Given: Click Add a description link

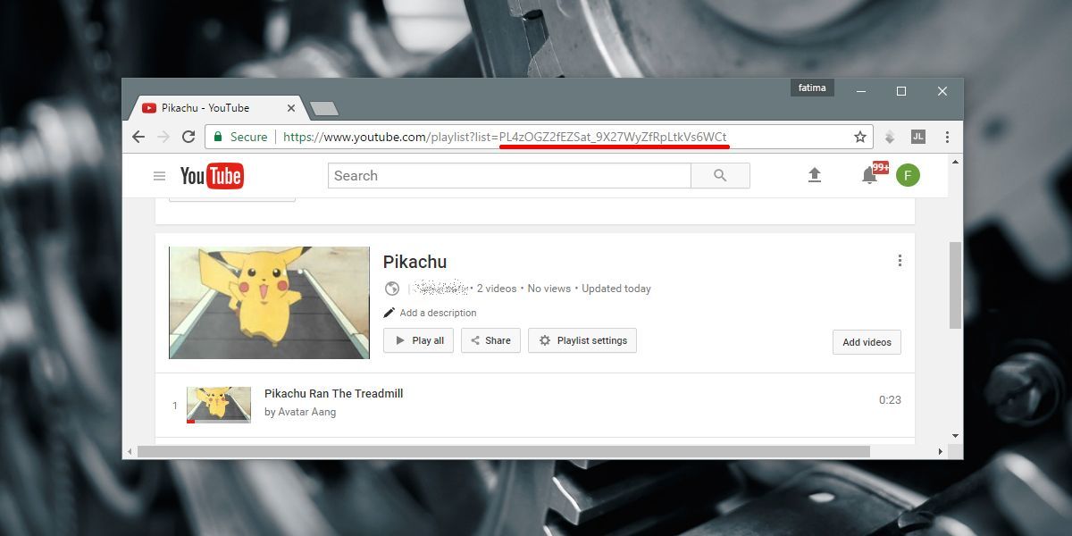Looking at the screenshot, I should pyautogui.click(x=438, y=313).
